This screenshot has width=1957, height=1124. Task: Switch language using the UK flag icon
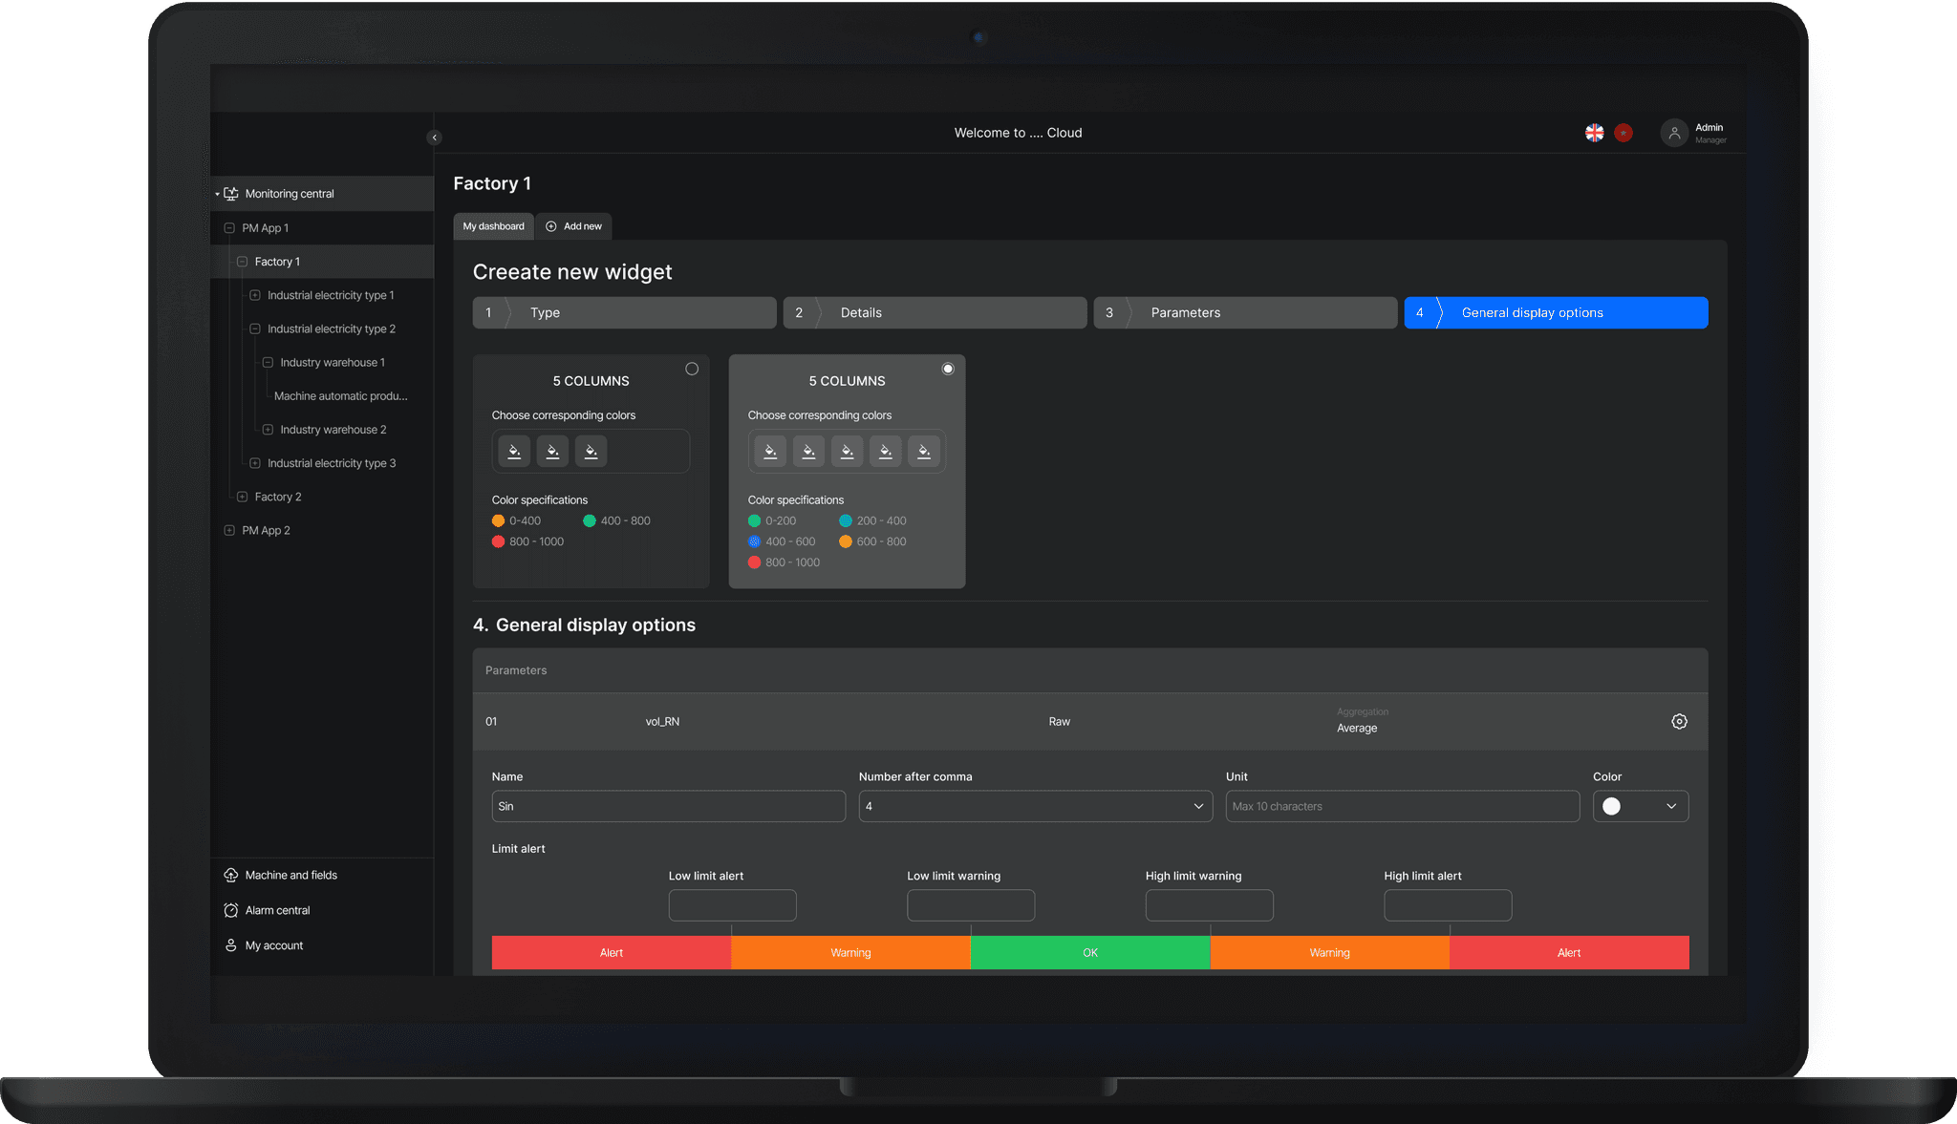tap(1594, 133)
